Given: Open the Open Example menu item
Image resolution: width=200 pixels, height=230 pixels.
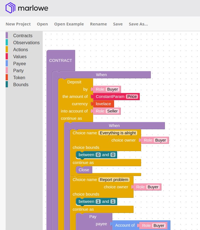Looking at the screenshot, I should 69,24.
